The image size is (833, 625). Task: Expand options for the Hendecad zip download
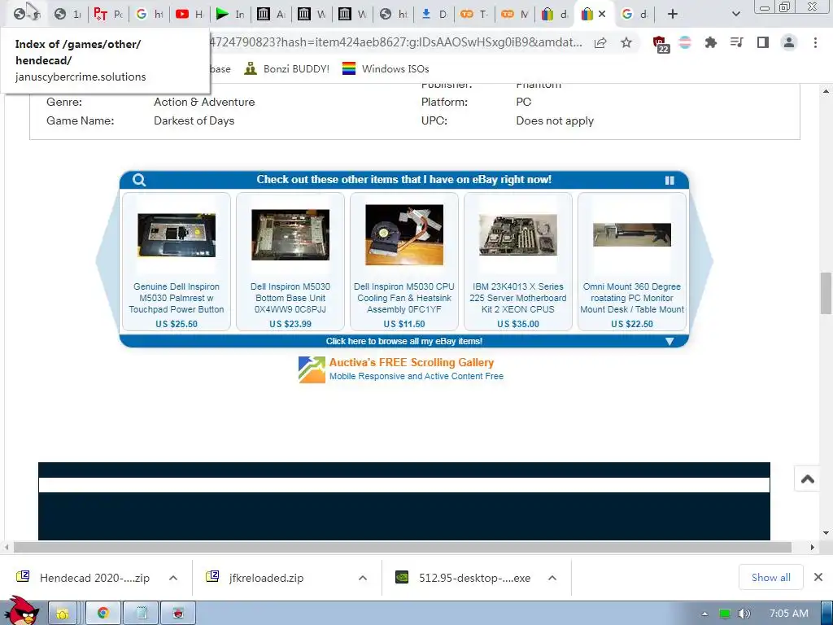(x=173, y=578)
